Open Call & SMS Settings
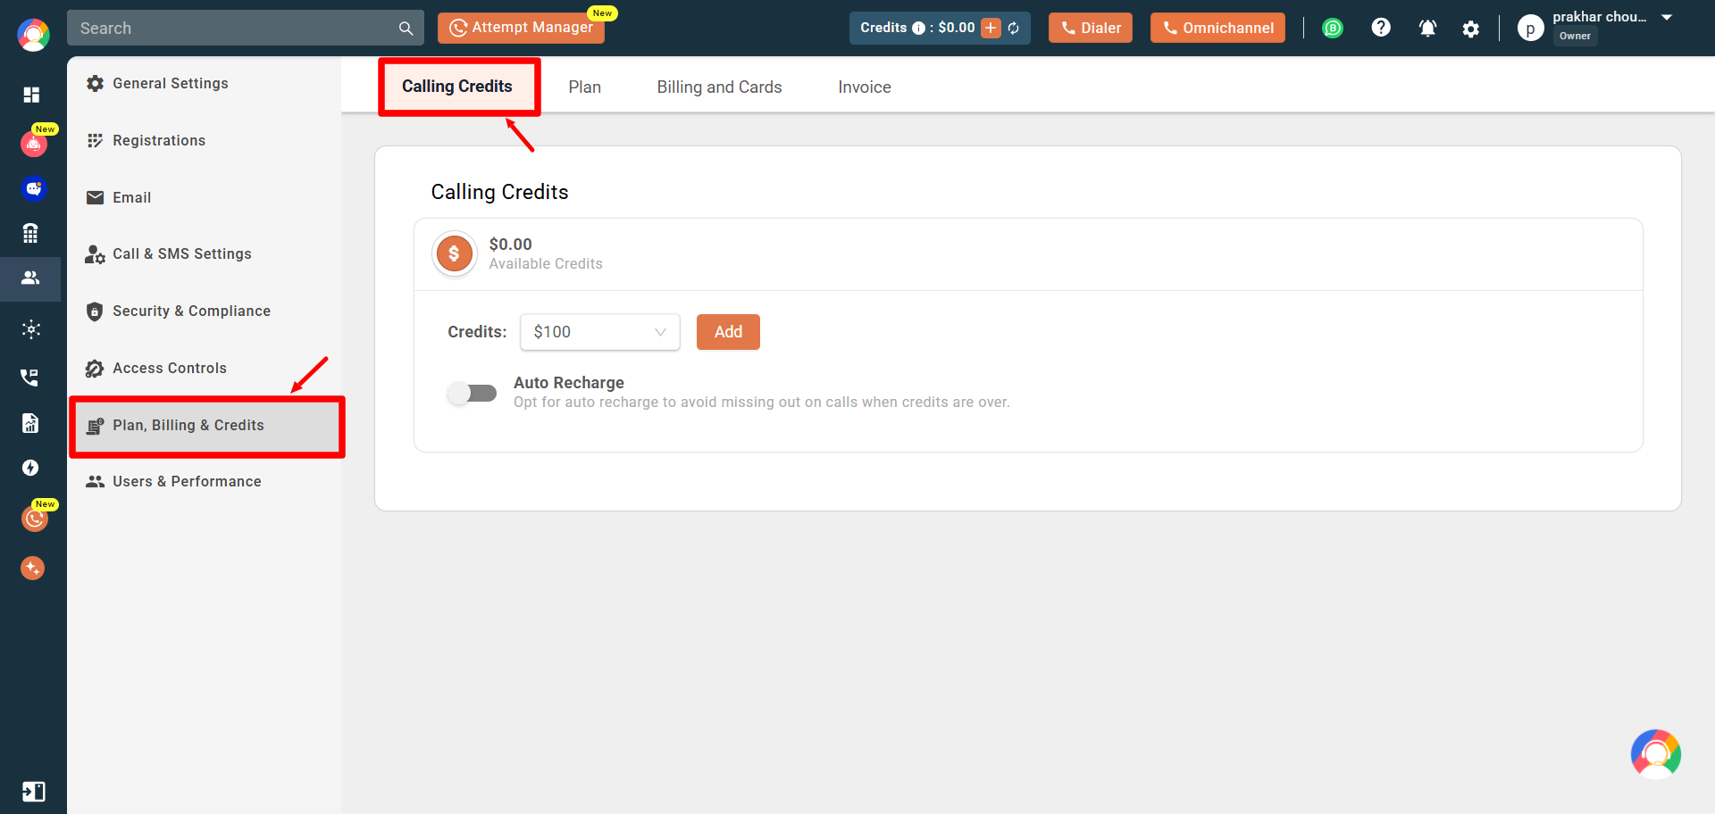This screenshot has height=814, width=1715. click(205, 253)
